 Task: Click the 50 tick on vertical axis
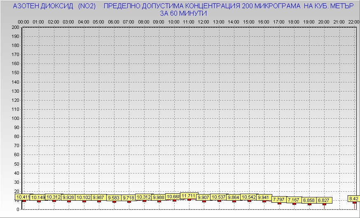16,164
